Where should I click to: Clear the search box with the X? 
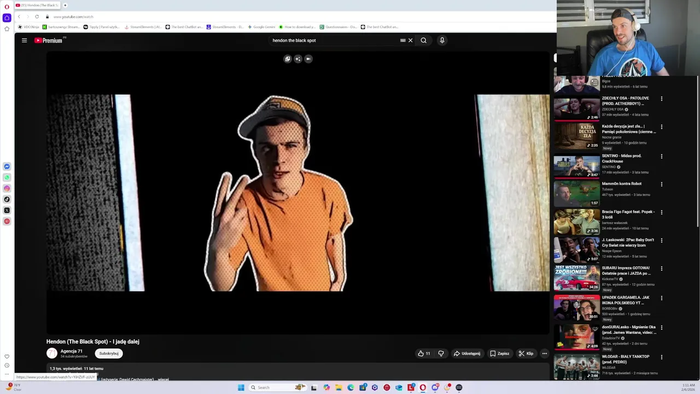coord(410,40)
